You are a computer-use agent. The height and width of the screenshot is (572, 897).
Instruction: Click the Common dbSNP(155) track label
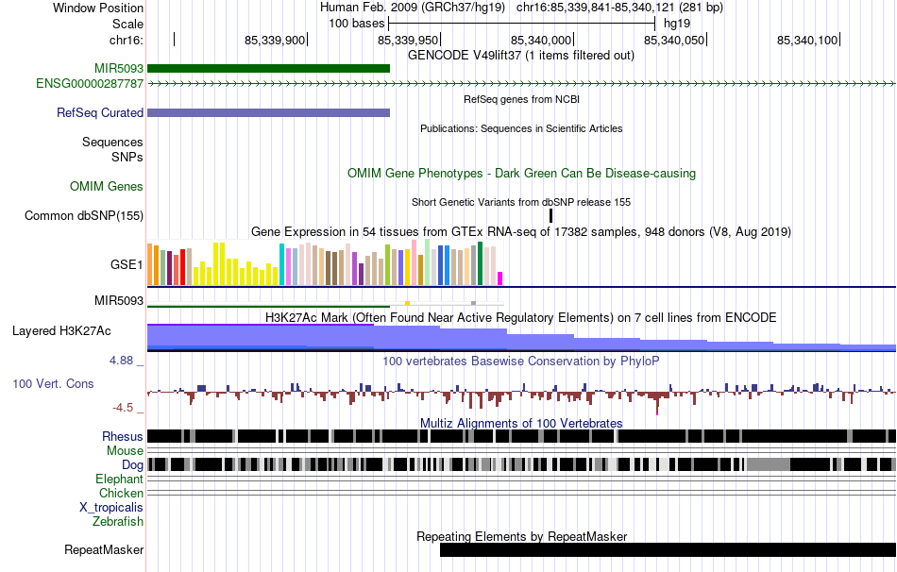(84, 215)
